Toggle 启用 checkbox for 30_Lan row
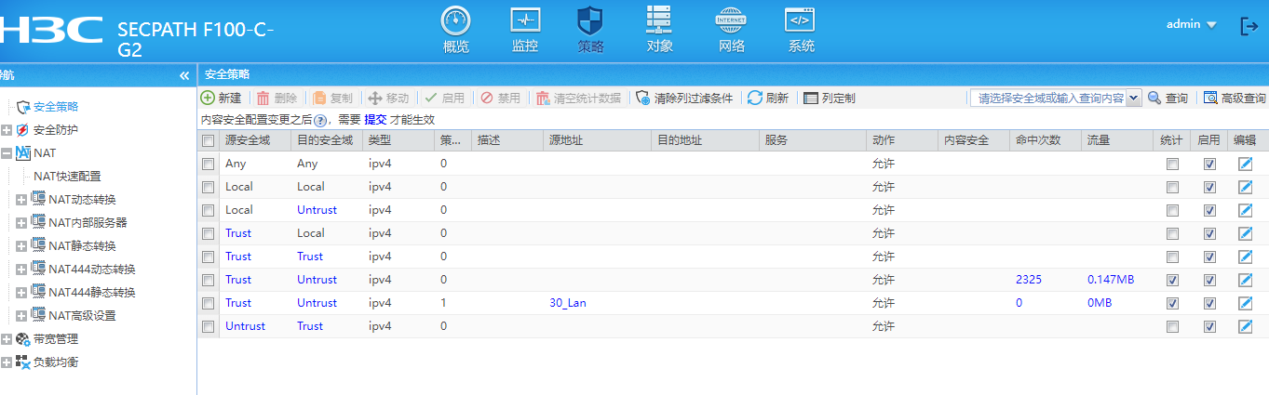 (x=1209, y=303)
